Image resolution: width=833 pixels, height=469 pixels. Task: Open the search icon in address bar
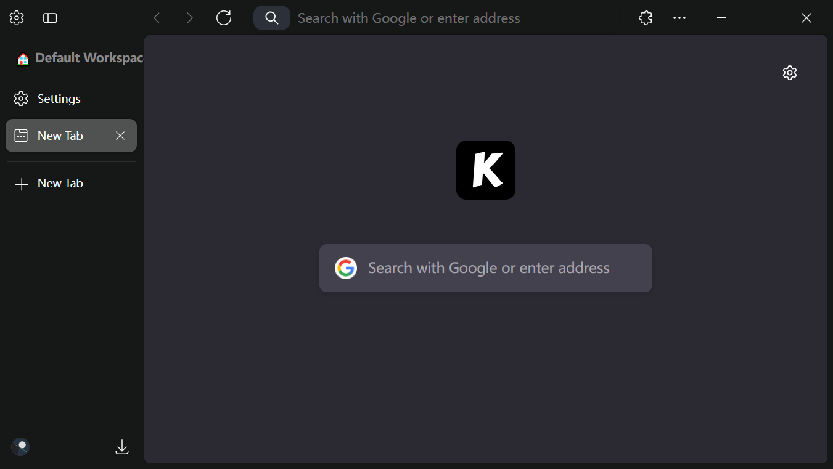coord(271,18)
